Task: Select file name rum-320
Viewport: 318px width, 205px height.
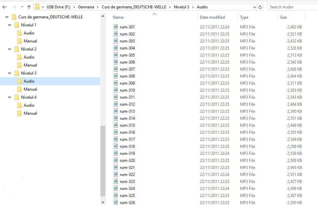Action: point(127,161)
